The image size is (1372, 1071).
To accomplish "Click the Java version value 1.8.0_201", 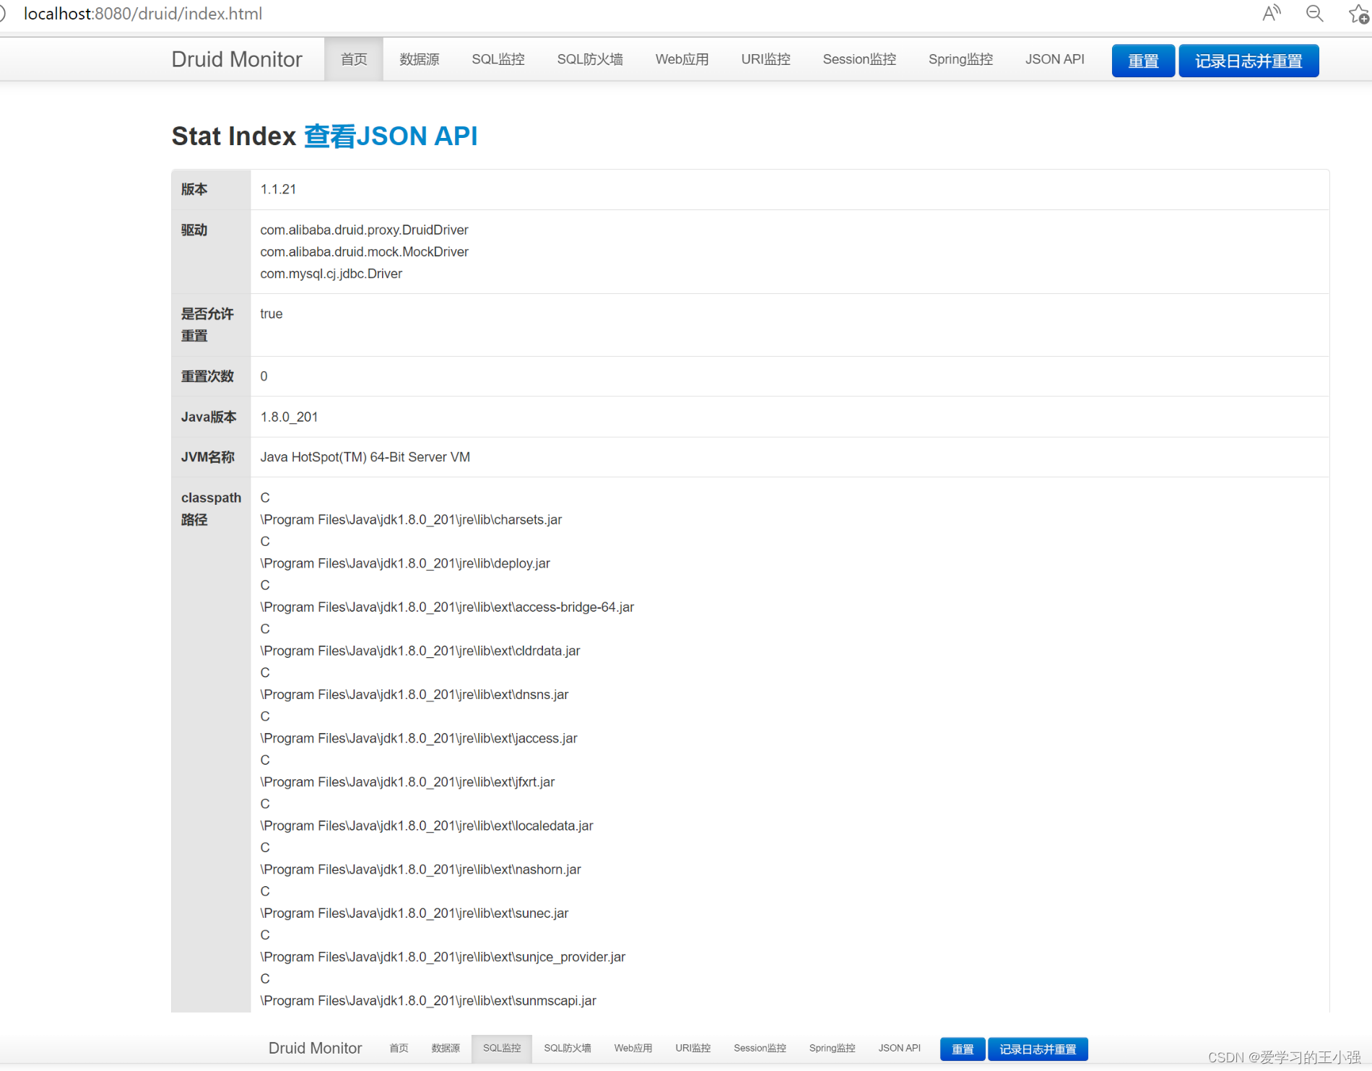I will [x=289, y=417].
